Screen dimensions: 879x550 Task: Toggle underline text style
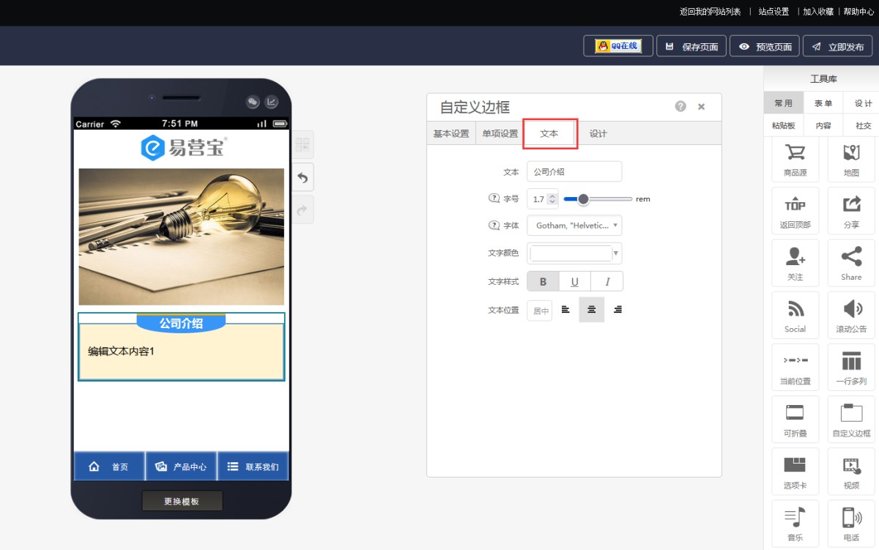tap(575, 282)
